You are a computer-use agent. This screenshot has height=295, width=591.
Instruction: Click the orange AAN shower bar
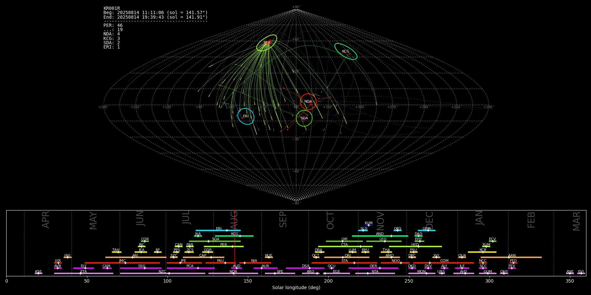point(511,257)
